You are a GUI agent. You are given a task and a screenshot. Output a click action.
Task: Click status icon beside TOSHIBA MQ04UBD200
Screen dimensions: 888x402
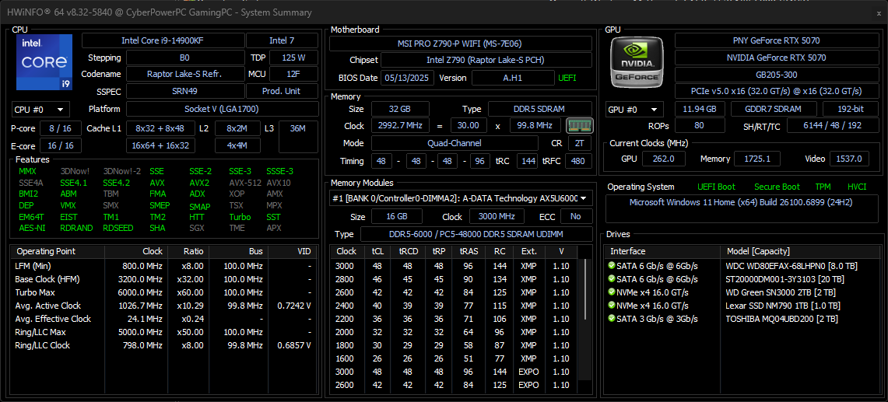611,319
